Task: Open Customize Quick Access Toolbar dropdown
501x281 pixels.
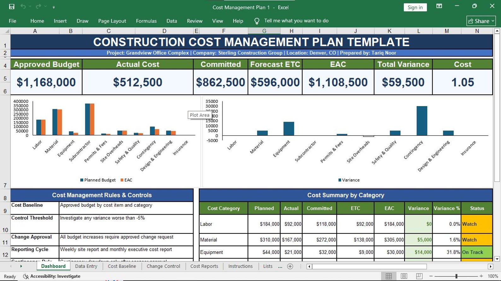Action: (x=54, y=7)
